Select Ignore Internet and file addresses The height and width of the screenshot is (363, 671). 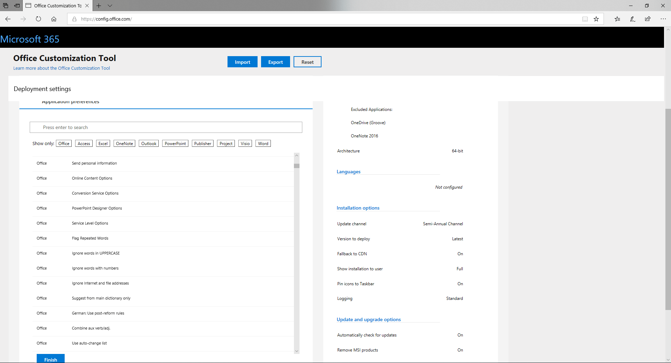[x=164, y=283]
